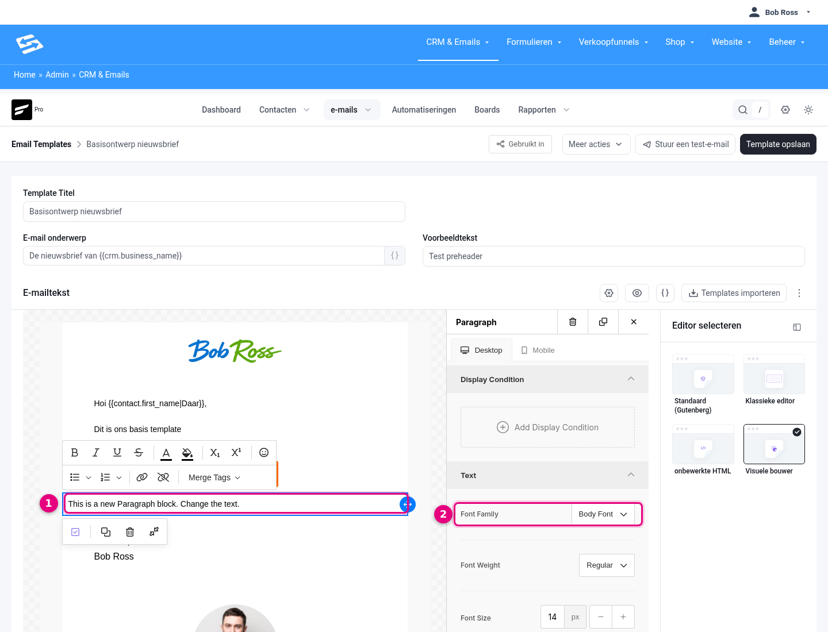
Task: Duplicate the block from floating toolbar
Action: point(106,532)
